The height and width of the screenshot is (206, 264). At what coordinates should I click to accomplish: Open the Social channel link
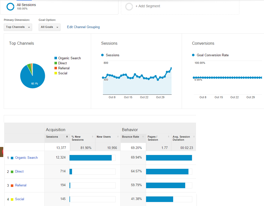click(20, 199)
